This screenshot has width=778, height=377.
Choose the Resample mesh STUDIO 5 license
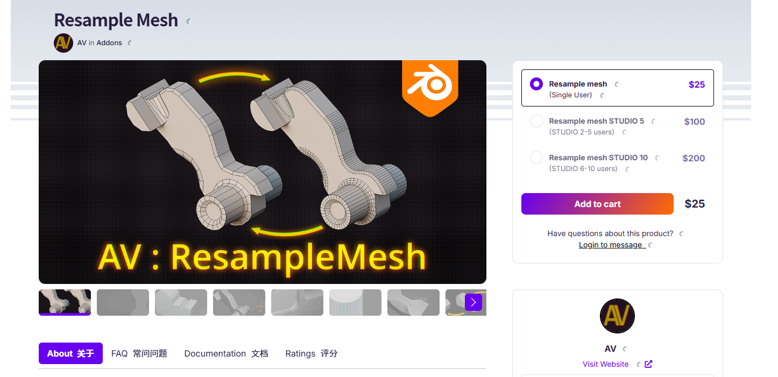(x=617, y=125)
